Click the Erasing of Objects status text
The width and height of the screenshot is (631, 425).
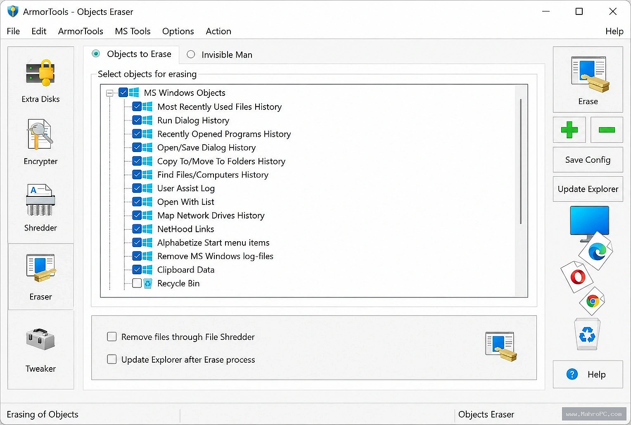[x=43, y=414]
